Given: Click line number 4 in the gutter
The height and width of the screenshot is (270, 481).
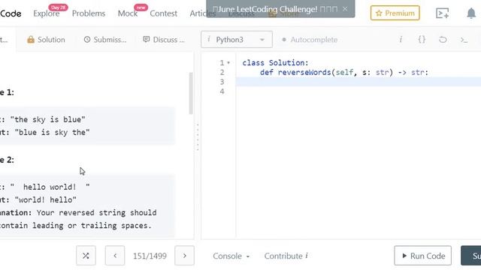Looking at the screenshot, I should pyautogui.click(x=222, y=91).
